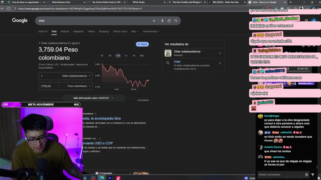321x180 pixels.
Task: Open the Google apps grid icon
Action: tap(306, 20)
